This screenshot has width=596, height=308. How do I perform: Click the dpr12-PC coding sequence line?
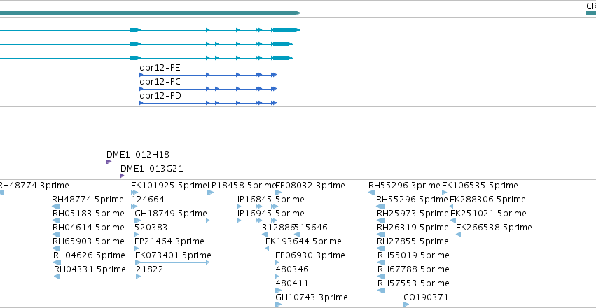point(208,89)
